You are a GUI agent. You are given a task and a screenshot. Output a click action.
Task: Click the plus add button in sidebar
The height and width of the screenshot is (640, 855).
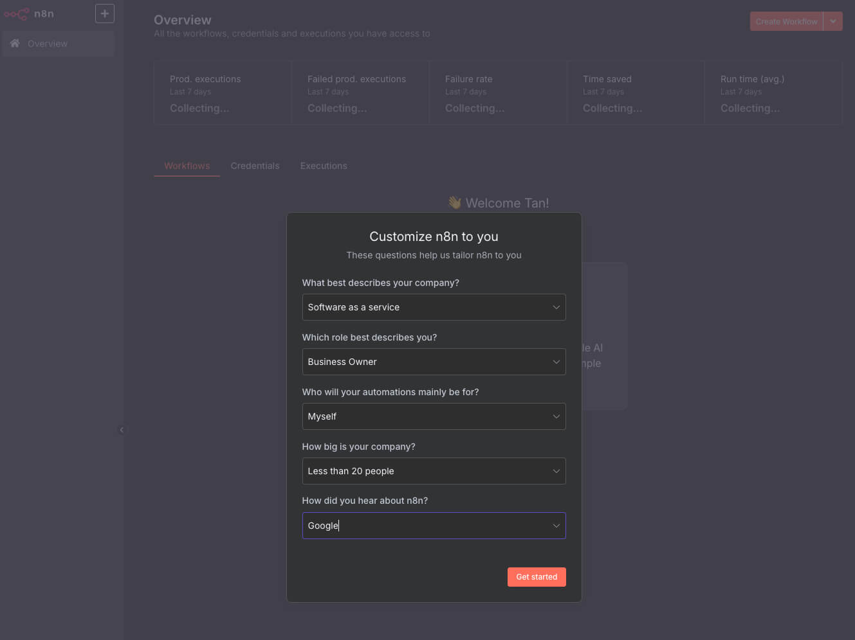105,13
